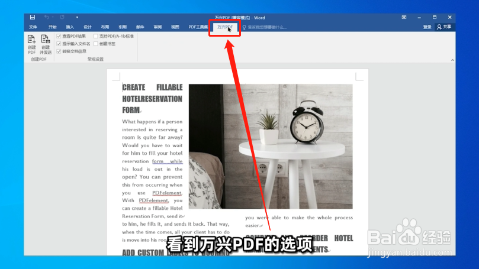Screen dimensions: 479x269
Task: Click the first underlined 'PDFelement' word after 'you use'
Action: click(167, 193)
